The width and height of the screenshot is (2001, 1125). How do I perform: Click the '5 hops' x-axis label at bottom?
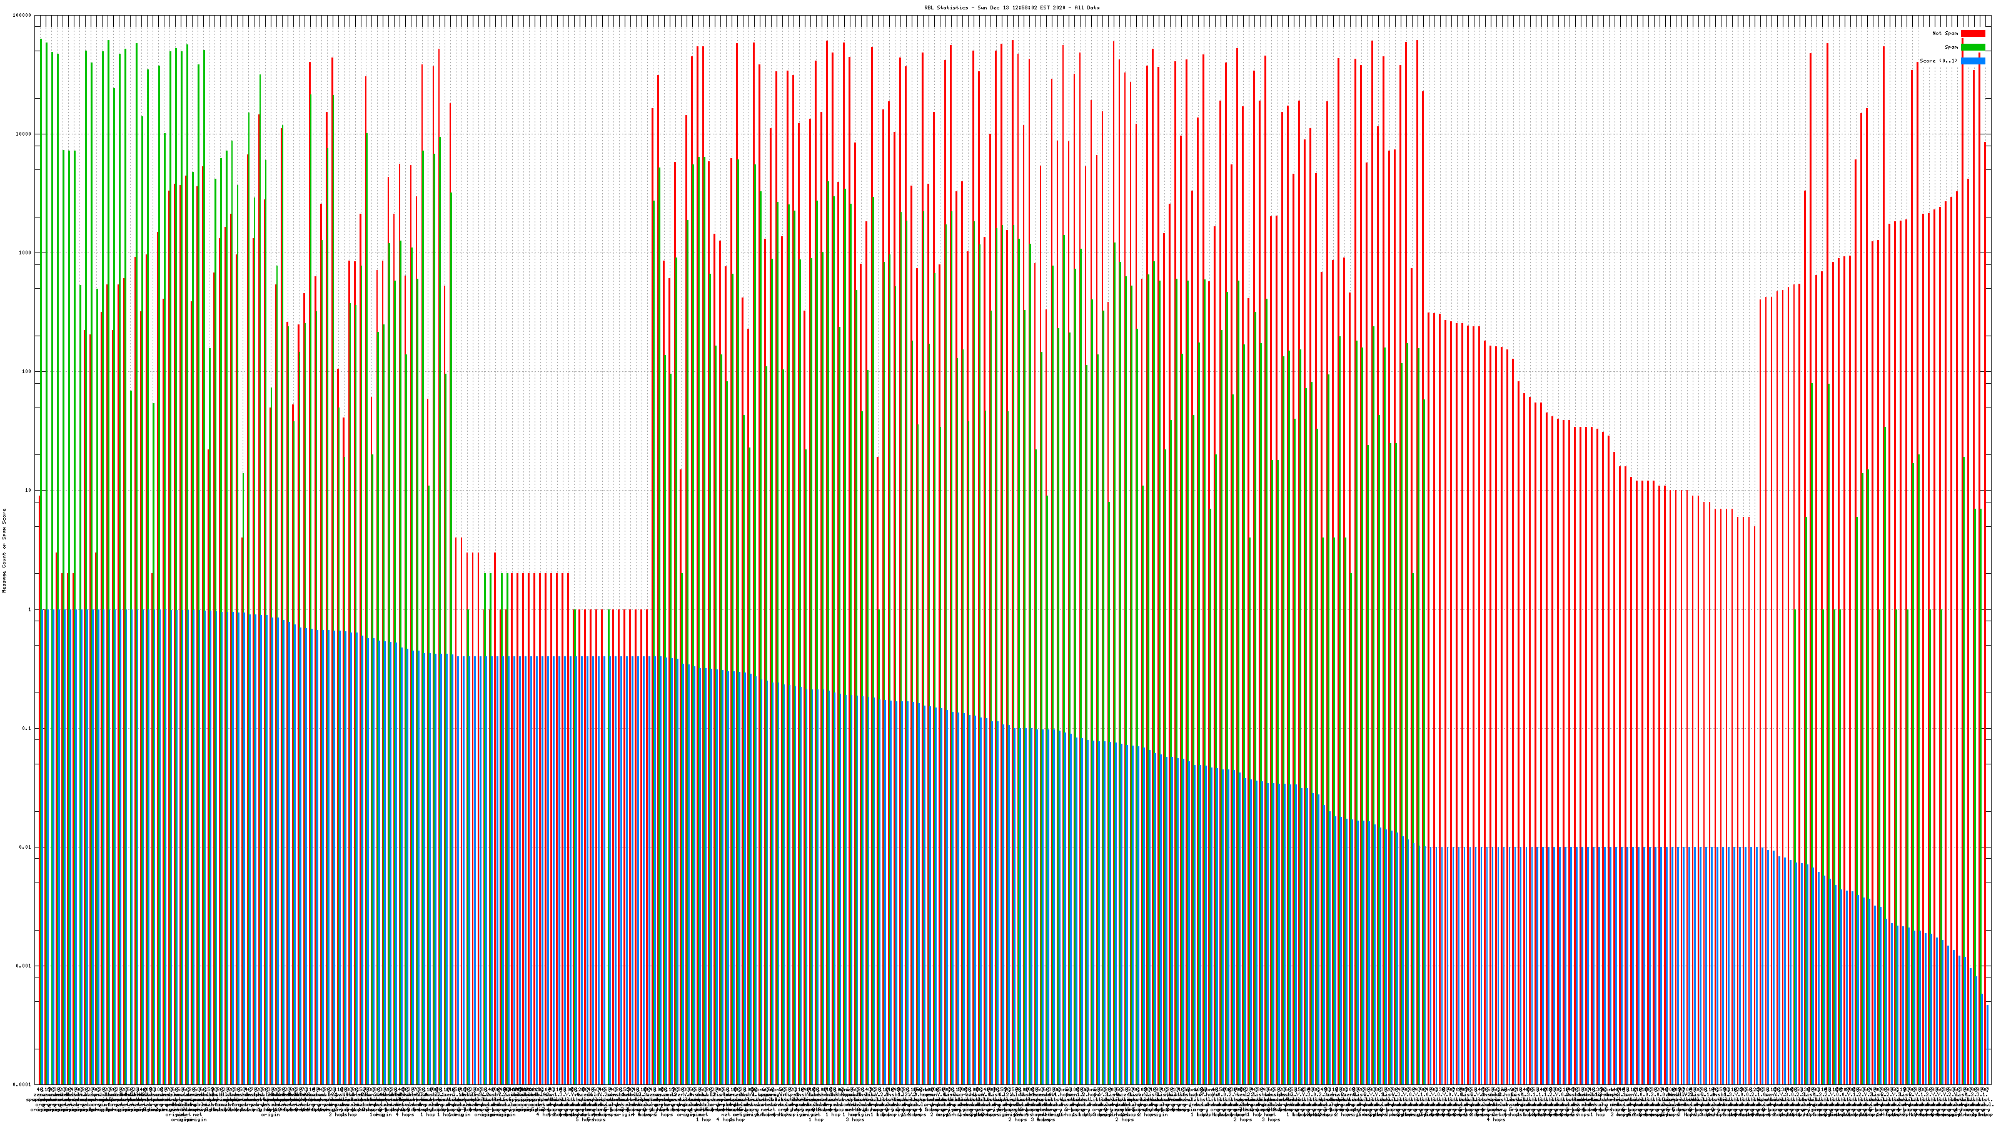[585, 1119]
